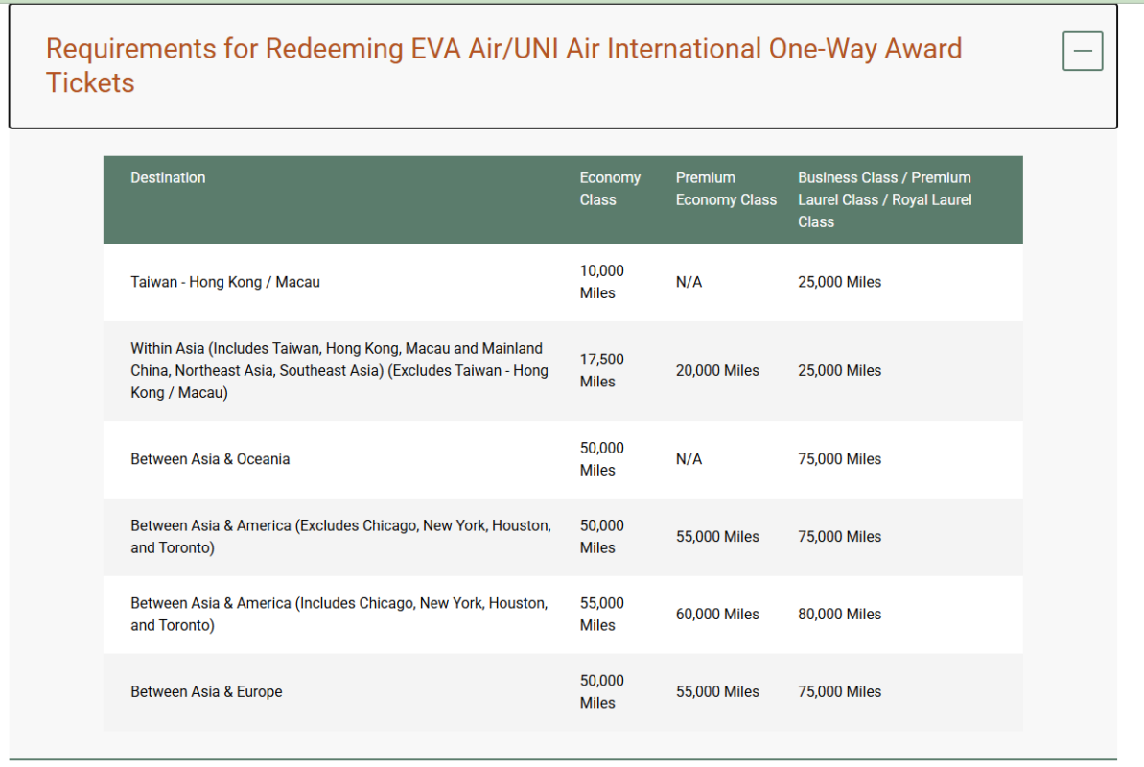Click the 'Between Asia & Europe' destination cell

(206, 692)
